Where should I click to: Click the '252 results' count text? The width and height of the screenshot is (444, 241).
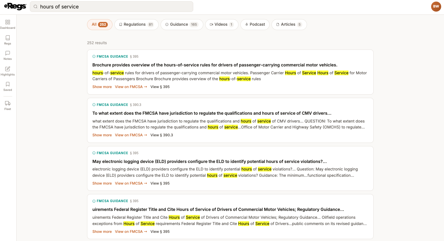point(97,43)
